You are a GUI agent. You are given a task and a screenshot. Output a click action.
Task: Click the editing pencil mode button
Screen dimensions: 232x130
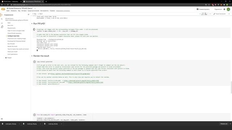point(220,14)
